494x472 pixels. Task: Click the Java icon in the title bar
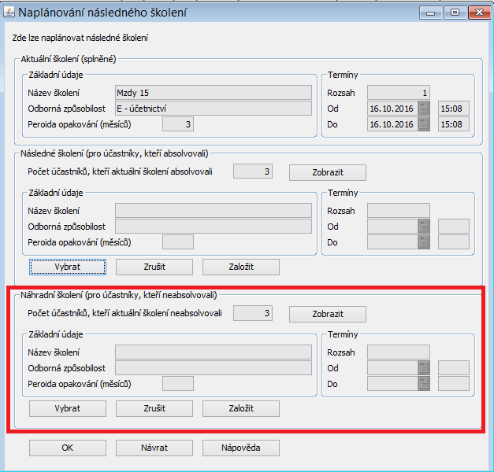click(x=11, y=13)
